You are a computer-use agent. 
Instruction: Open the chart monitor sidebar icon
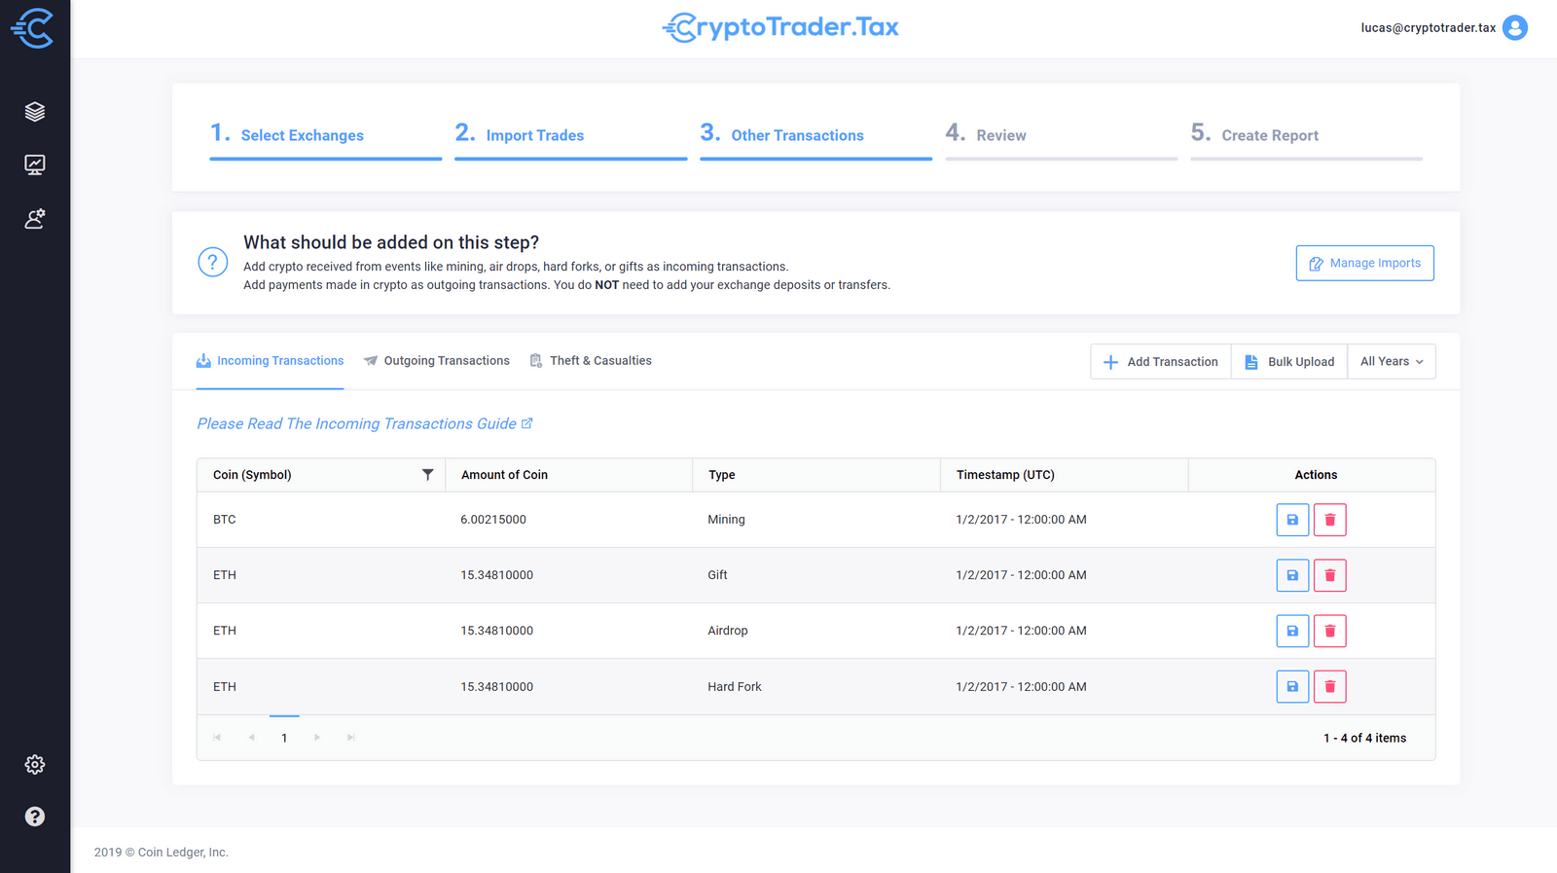tap(35, 164)
